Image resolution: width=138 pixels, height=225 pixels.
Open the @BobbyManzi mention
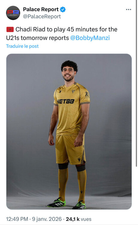tap(90, 38)
